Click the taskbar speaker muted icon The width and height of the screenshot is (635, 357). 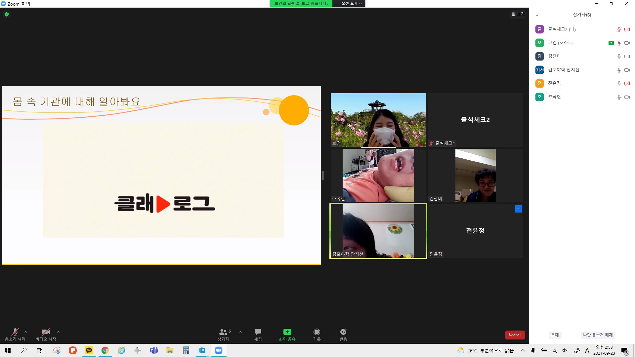(565, 350)
